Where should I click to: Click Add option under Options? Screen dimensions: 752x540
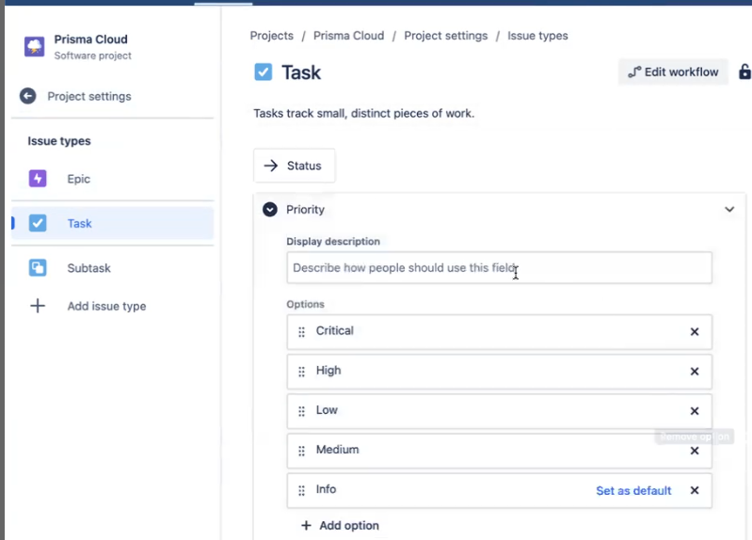[x=340, y=526]
